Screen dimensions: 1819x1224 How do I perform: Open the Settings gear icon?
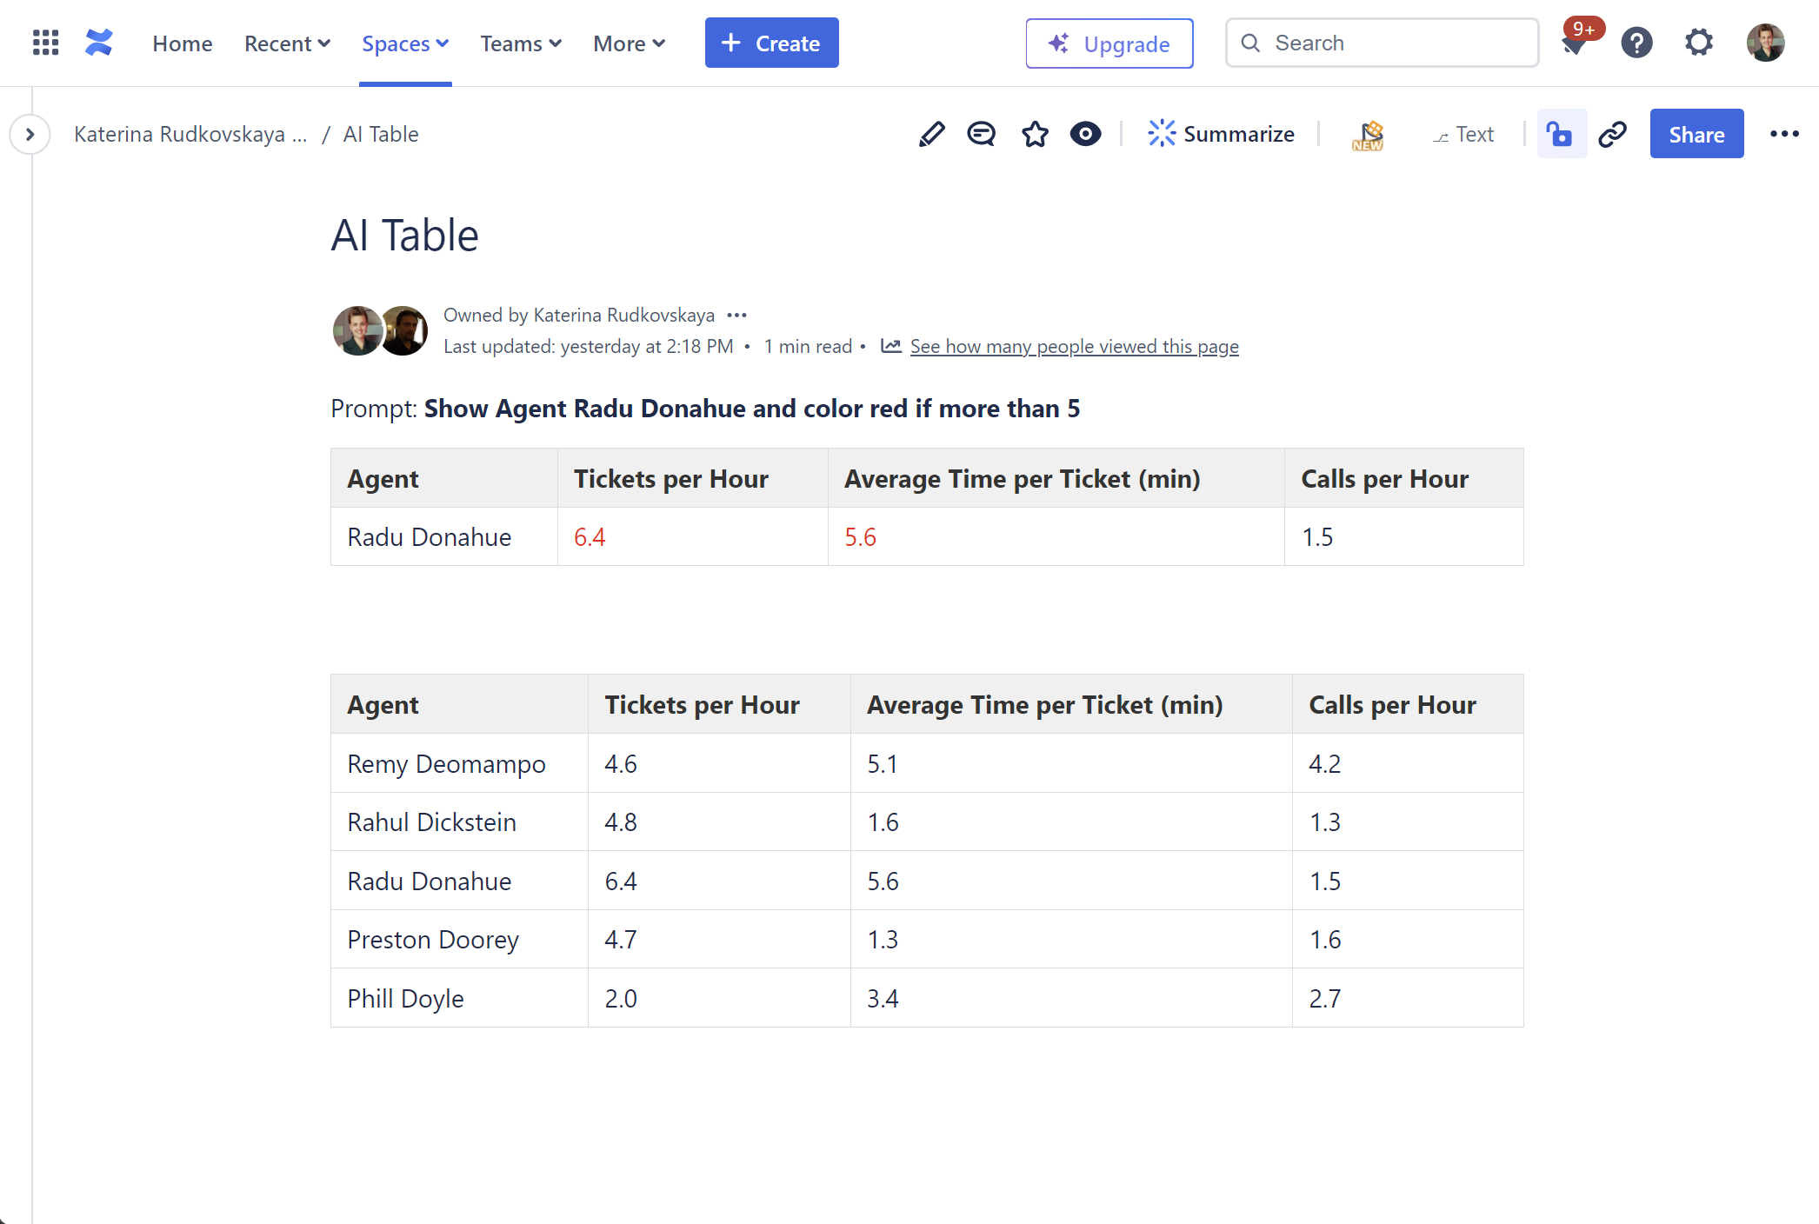point(1698,43)
